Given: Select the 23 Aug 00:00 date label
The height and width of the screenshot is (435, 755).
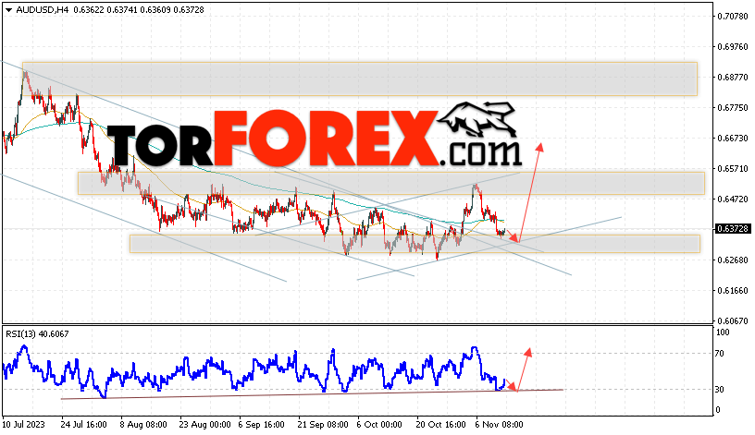Looking at the screenshot, I should (x=204, y=425).
